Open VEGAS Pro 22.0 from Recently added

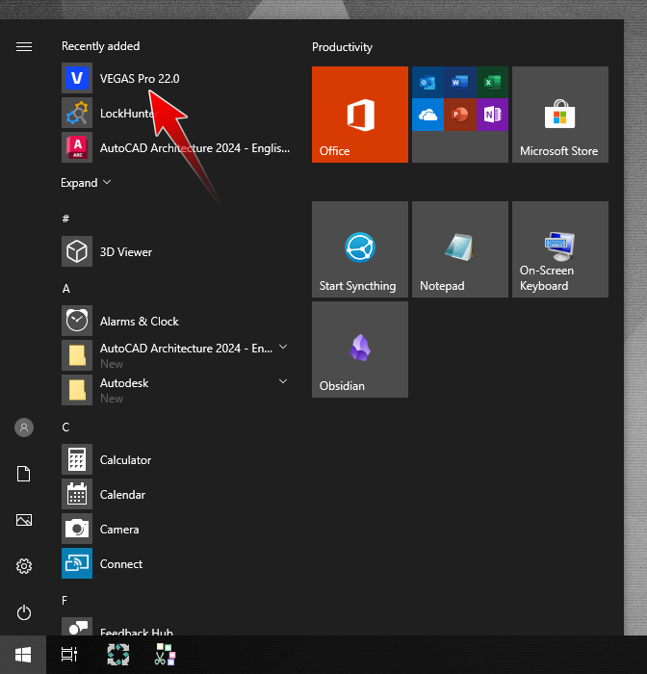[139, 79]
